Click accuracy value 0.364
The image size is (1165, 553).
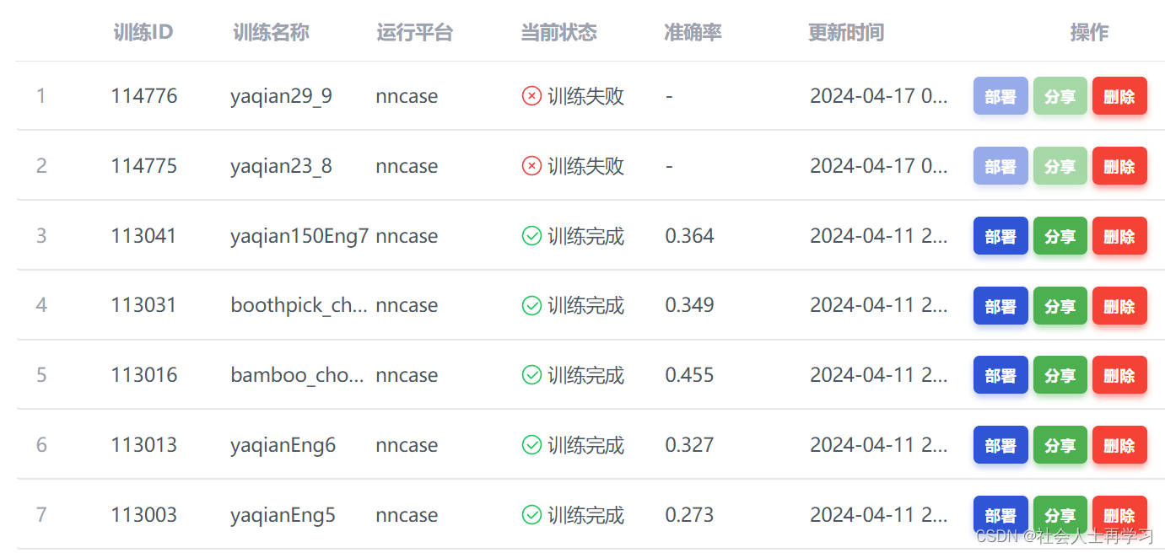click(x=689, y=236)
